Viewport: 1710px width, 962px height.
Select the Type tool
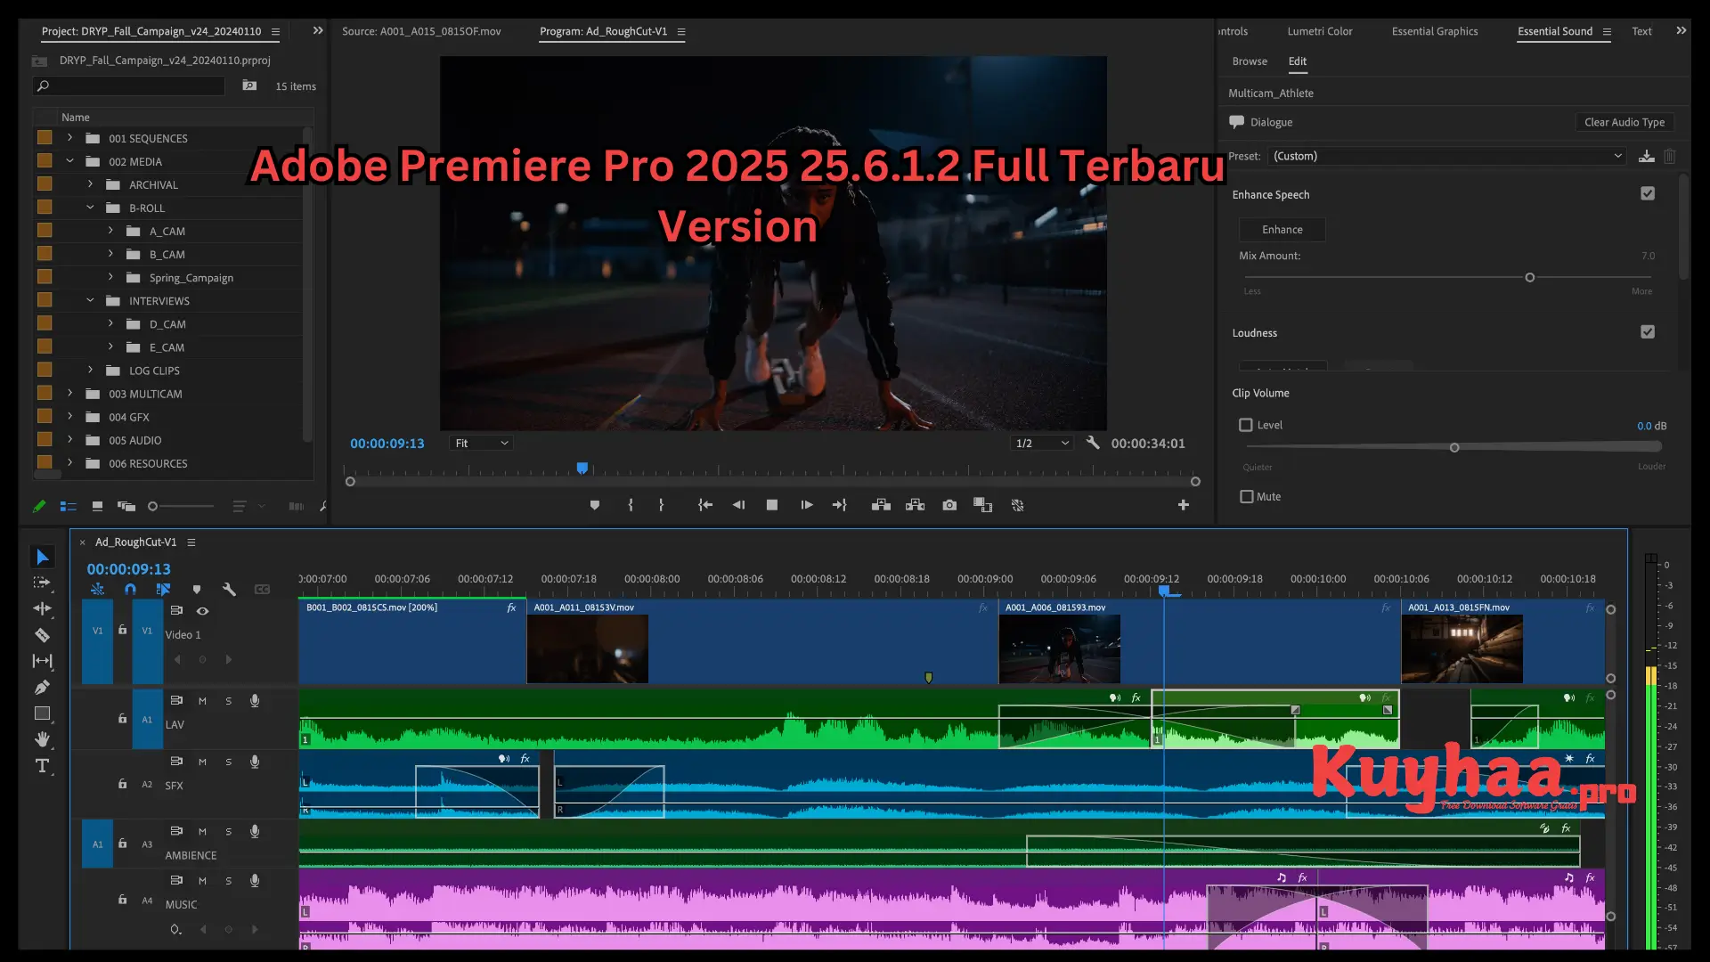click(x=42, y=766)
